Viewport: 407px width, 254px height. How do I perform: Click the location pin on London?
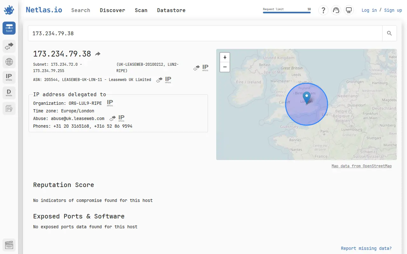click(x=307, y=98)
